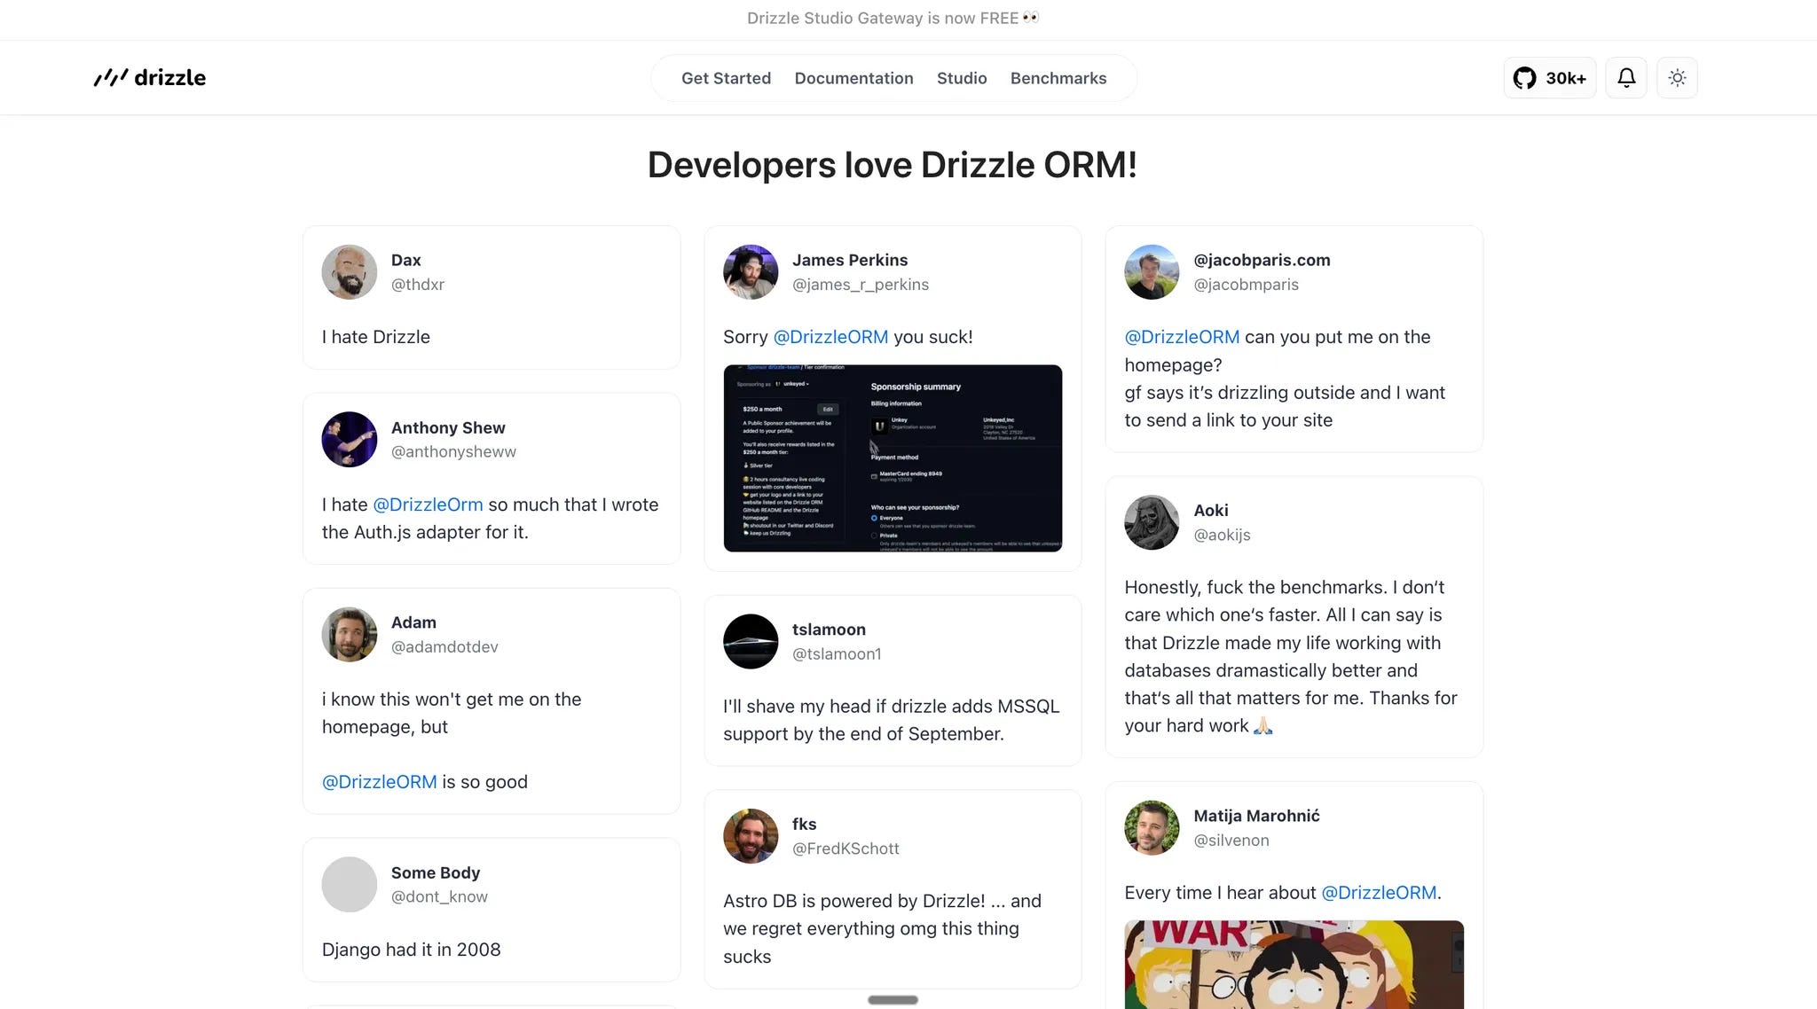Open @DrizzleORM mention in jacobparis tweet
The height and width of the screenshot is (1009, 1817).
(1182, 337)
